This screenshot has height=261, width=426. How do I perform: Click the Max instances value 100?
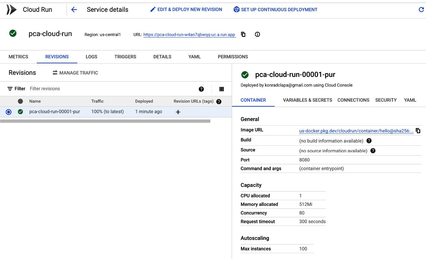pos(303,249)
